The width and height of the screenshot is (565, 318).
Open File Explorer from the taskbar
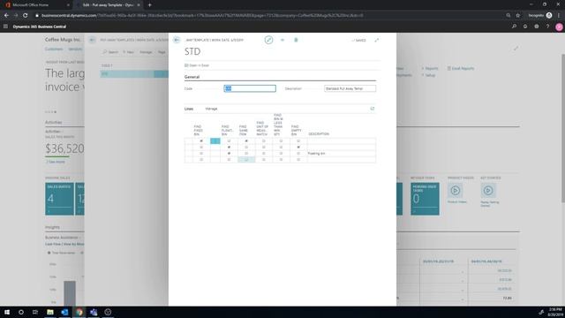click(50, 312)
